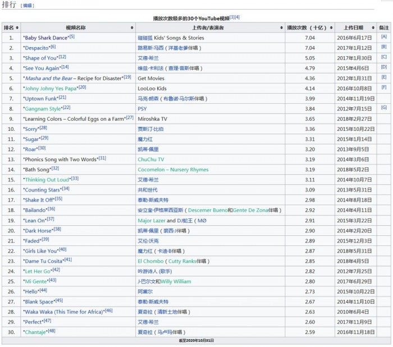This screenshot has height=347, width=393.
Task: Click the 编辑 link beside 排行 heading
Action: click(27, 6)
